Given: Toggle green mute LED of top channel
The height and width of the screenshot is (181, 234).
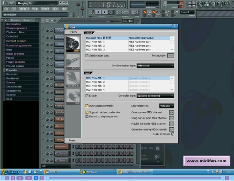Looking at the screenshot, I should click(44, 30).
